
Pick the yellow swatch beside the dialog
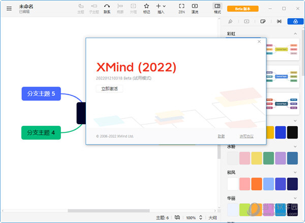[270, 132]
